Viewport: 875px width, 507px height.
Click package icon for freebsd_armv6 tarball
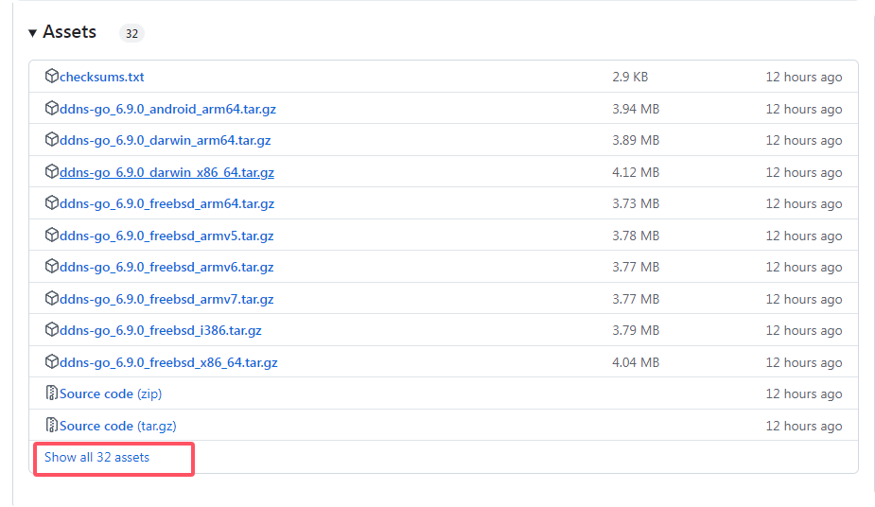coord(51,266)
